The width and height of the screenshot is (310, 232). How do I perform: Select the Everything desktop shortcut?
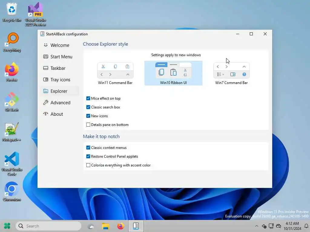[x=12, y=42]
